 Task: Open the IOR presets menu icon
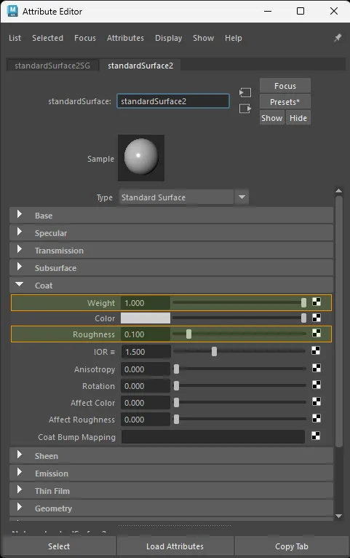pos(113,352)
